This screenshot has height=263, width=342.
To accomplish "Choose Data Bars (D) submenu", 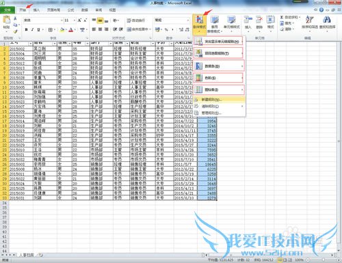I will pyautogui.click(x=218, y=66).
